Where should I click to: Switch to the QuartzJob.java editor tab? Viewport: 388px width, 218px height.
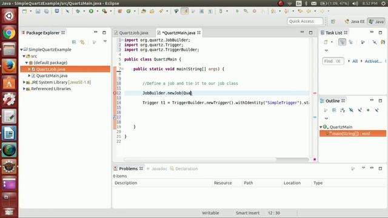pos(132,33)
